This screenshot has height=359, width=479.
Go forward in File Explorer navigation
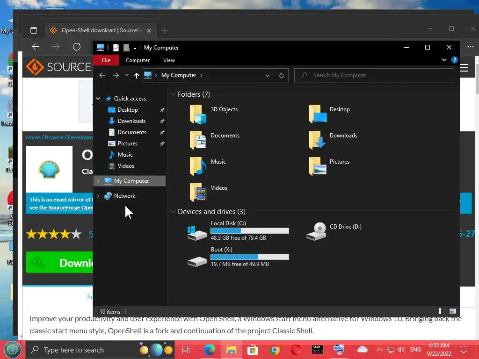click(x=116, y=75)
